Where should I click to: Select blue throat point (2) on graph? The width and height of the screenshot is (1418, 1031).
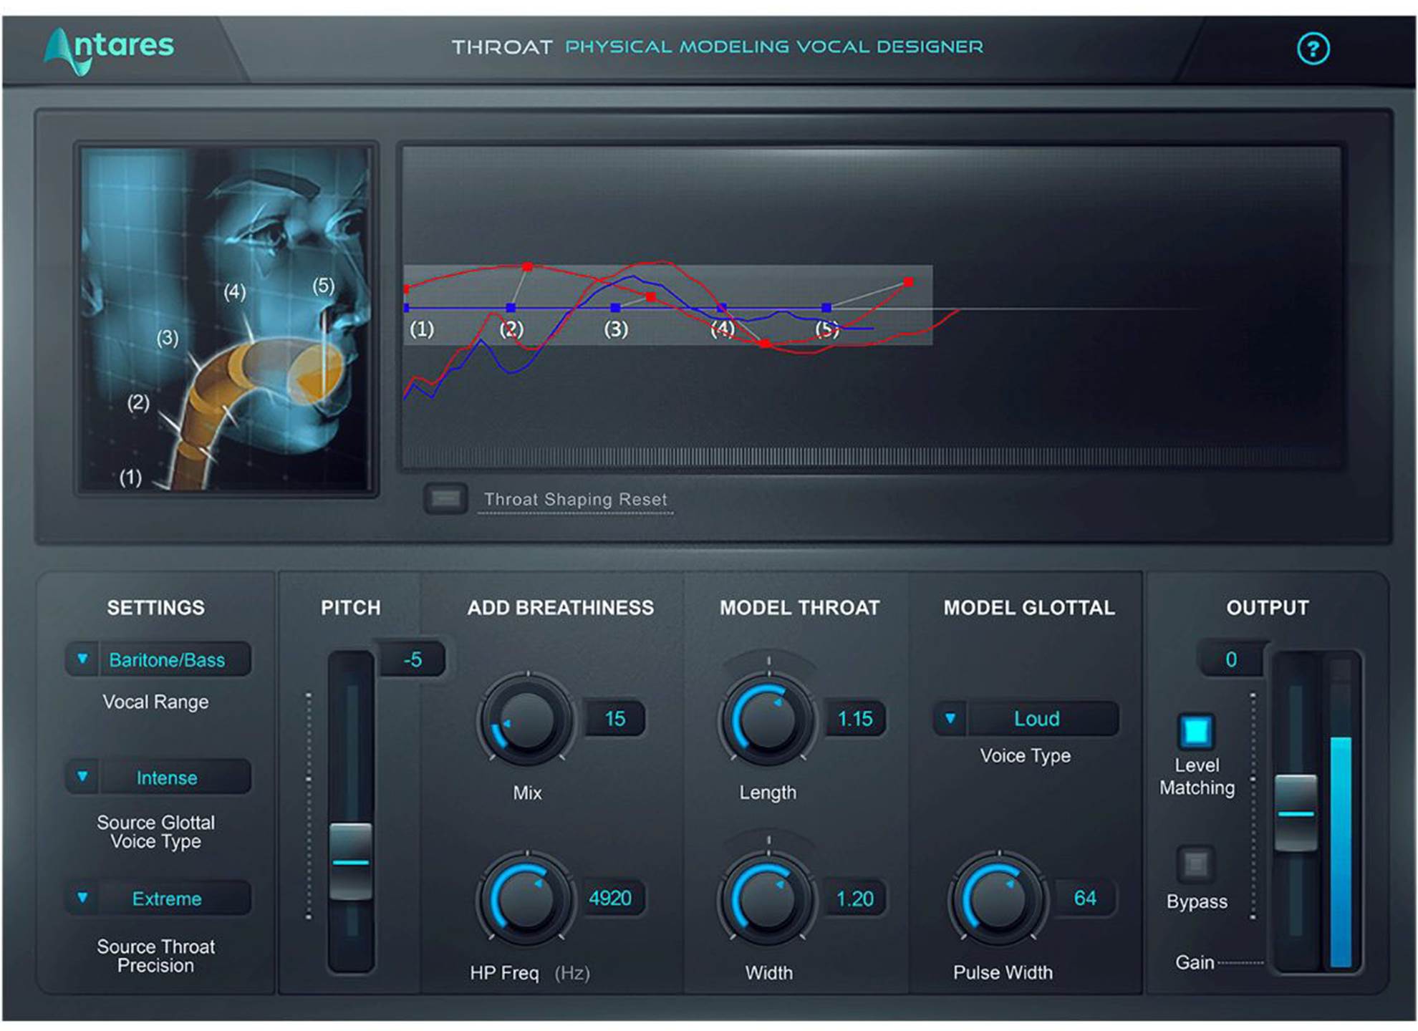tap(511, 308)
